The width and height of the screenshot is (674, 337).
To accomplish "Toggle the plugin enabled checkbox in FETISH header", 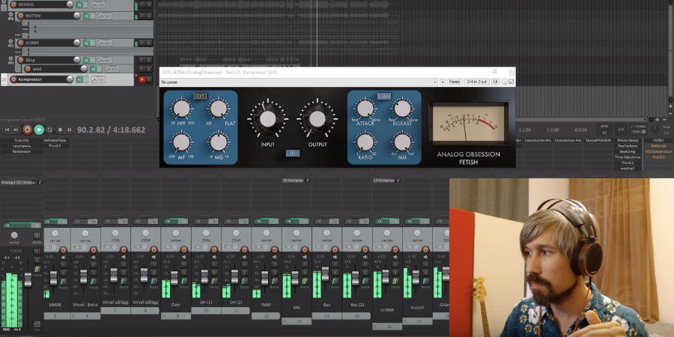I will point(511,82).
